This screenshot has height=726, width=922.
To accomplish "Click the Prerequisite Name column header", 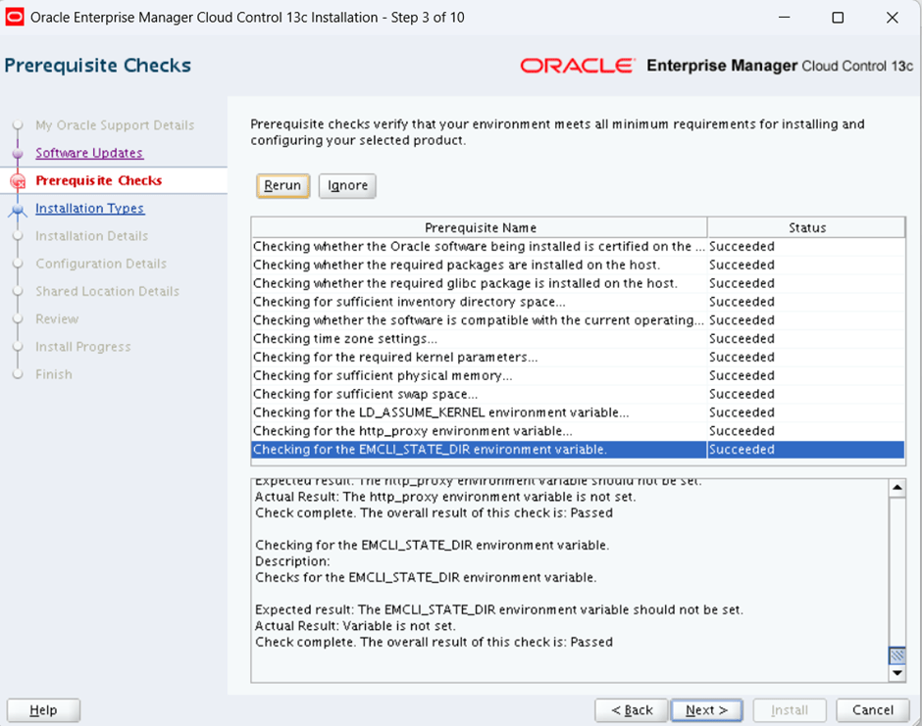I will [x=480, y=227].
